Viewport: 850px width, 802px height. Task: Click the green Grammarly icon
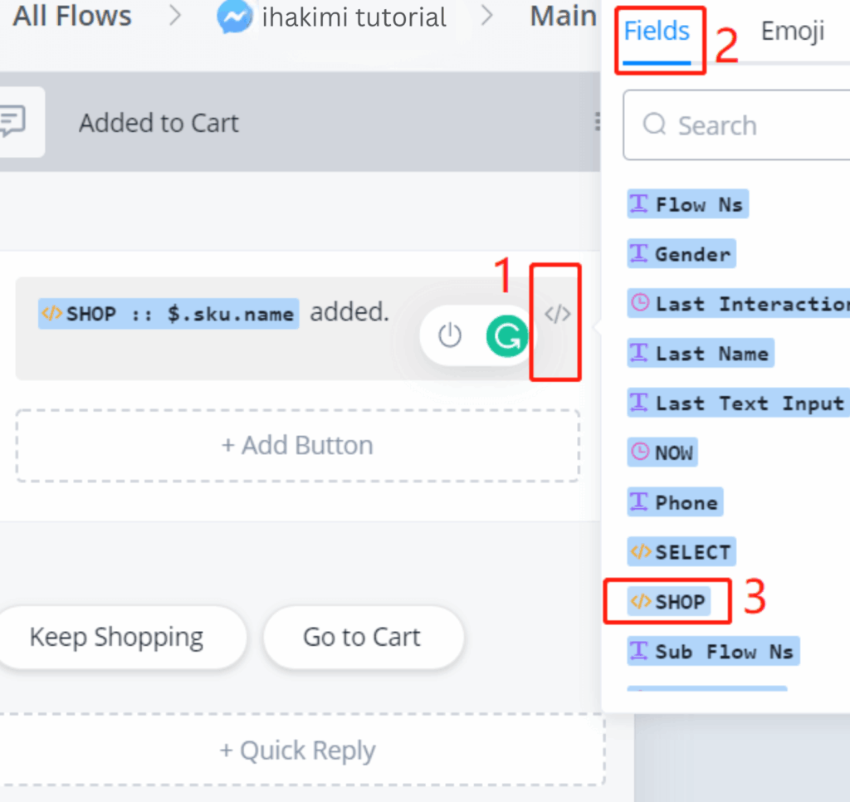point(506,335)
